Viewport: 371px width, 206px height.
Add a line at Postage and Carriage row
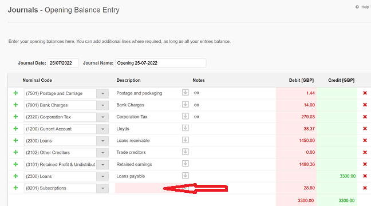(x=15, y=93)
